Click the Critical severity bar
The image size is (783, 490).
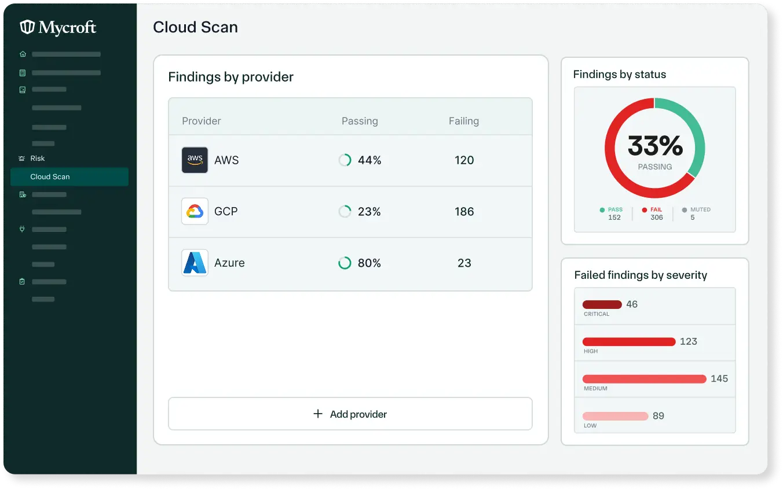pos(602,304)
